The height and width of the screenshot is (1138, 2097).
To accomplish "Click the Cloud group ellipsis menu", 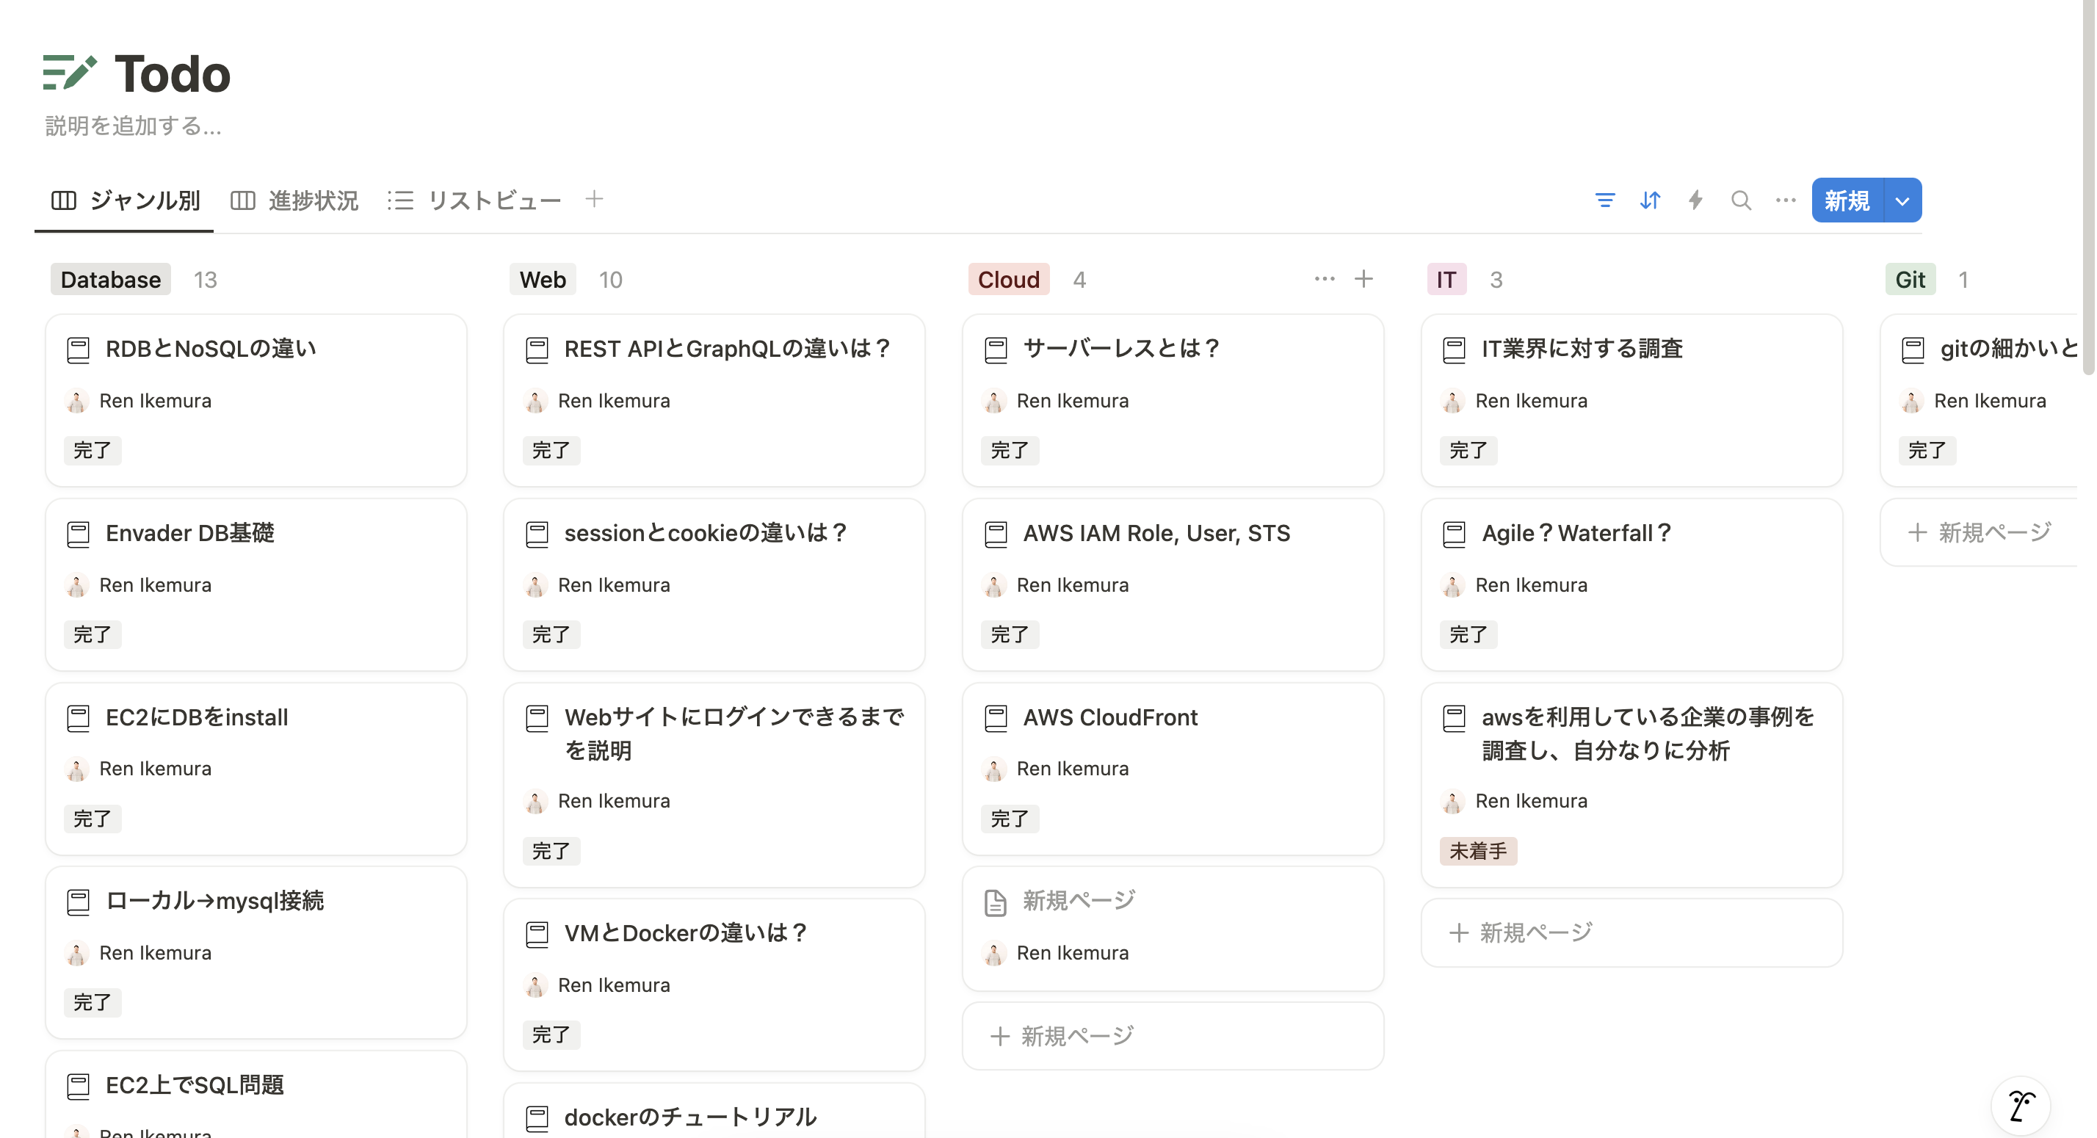I will (1325, 279).
